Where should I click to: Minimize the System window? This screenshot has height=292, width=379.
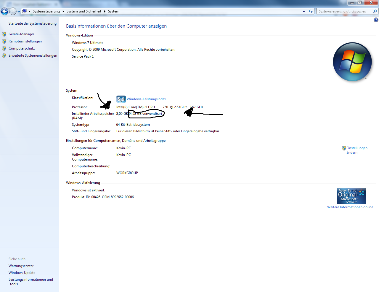point(352,3)
